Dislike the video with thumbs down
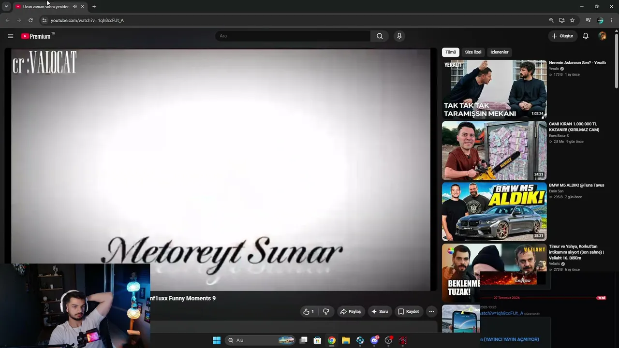This screenshot has height=348, width=619. click(326, 312)
